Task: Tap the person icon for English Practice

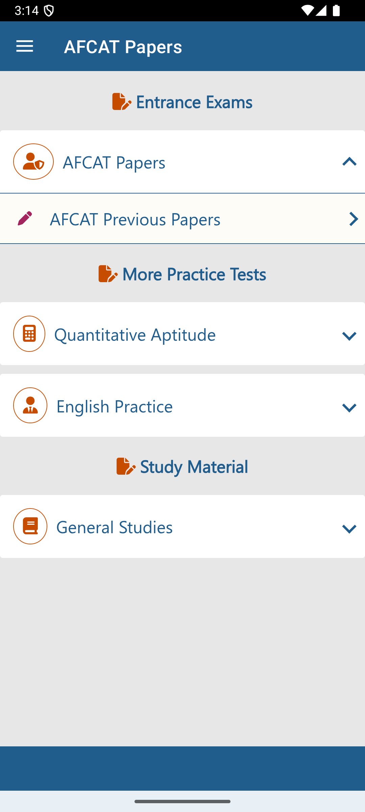Action: (x=30, y=405)
